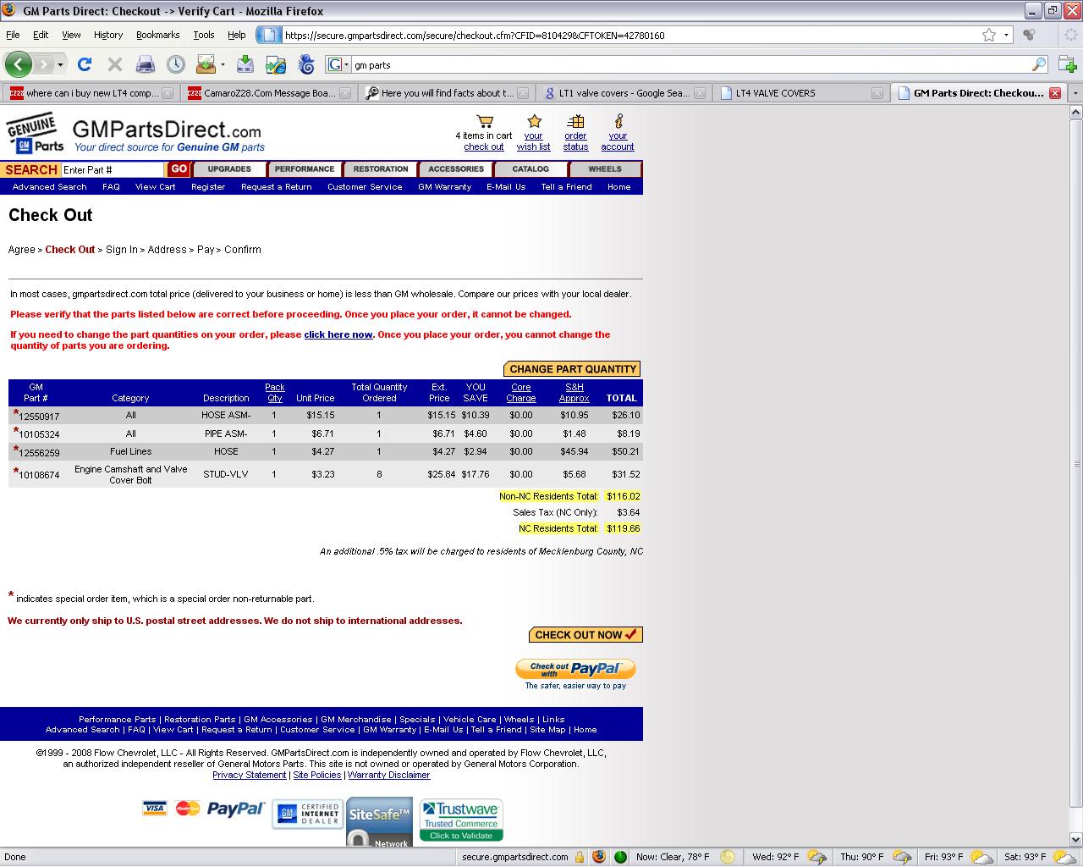Screen dimensions: 1083x867
Task: Expand the back/forward history dropdown arrow
Action: tap(60, 65)
